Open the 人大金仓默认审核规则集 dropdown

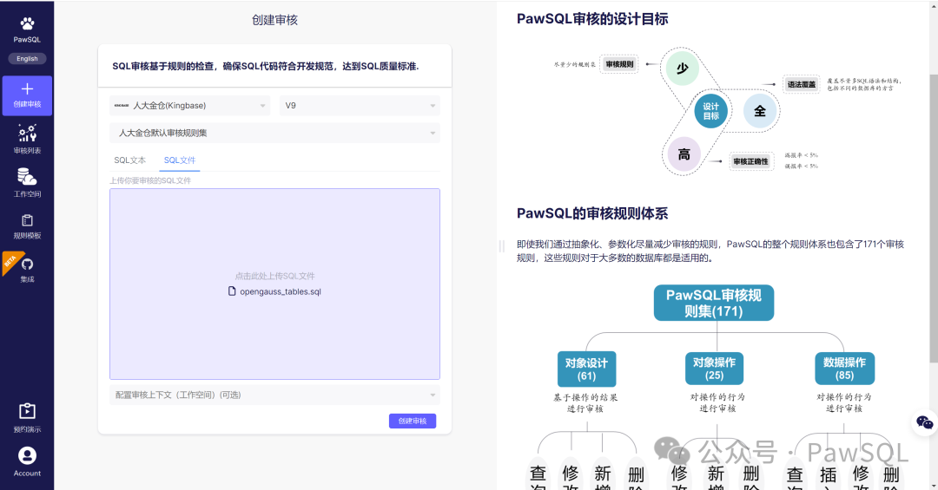click(x=274, y=133)
